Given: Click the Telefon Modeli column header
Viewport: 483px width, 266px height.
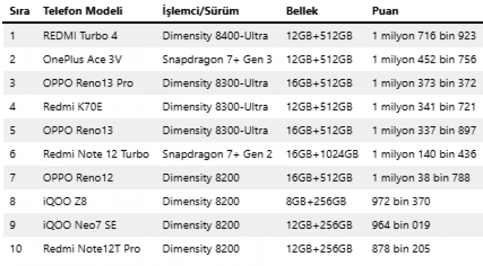Looking at the screenshot, I should tap(83, 11).
